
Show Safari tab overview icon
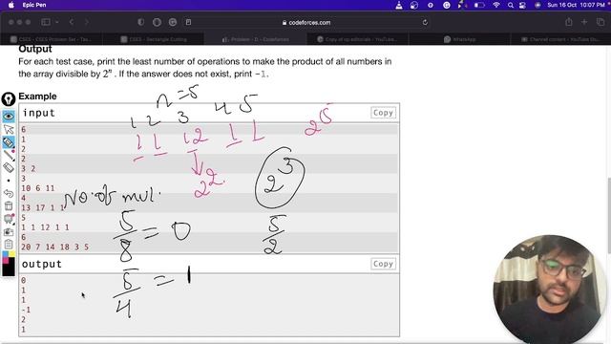(x=600, y=22)
